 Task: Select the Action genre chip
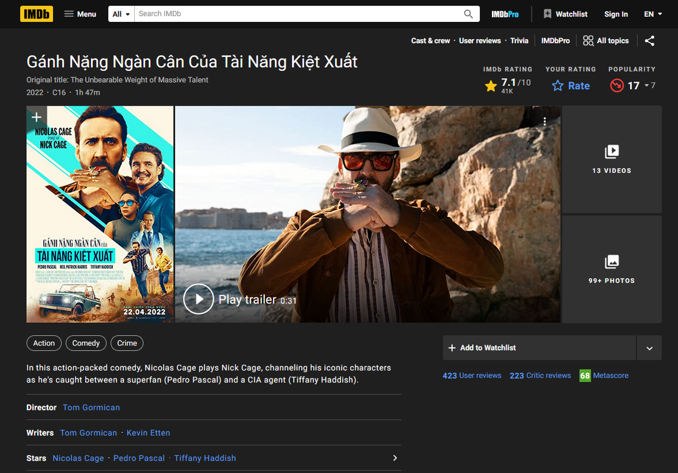pyautogui.click(x=44, y=343)
